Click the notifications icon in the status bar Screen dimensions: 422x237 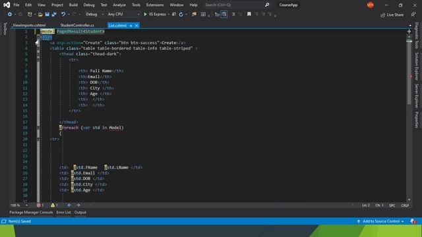point(413,221)
